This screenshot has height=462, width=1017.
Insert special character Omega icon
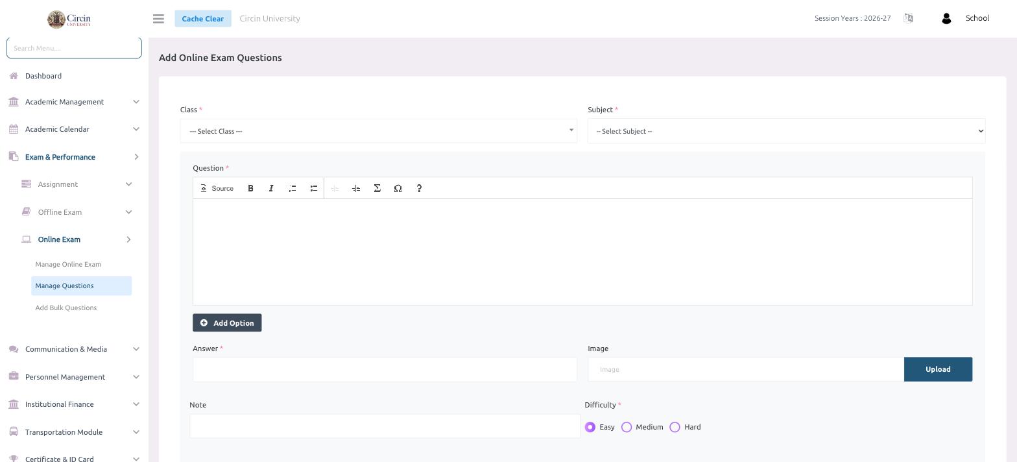tap(398, 188)
